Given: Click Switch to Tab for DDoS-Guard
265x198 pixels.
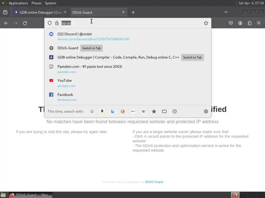Looking at the screenshot, I should (x=91, y=48).
